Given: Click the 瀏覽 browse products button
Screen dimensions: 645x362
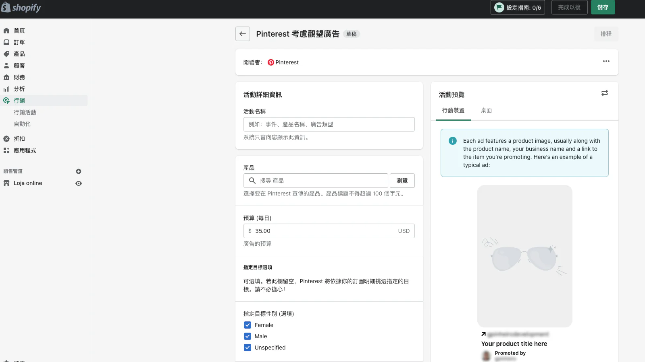Looking at the screenshot, I should tap(402, 181).
